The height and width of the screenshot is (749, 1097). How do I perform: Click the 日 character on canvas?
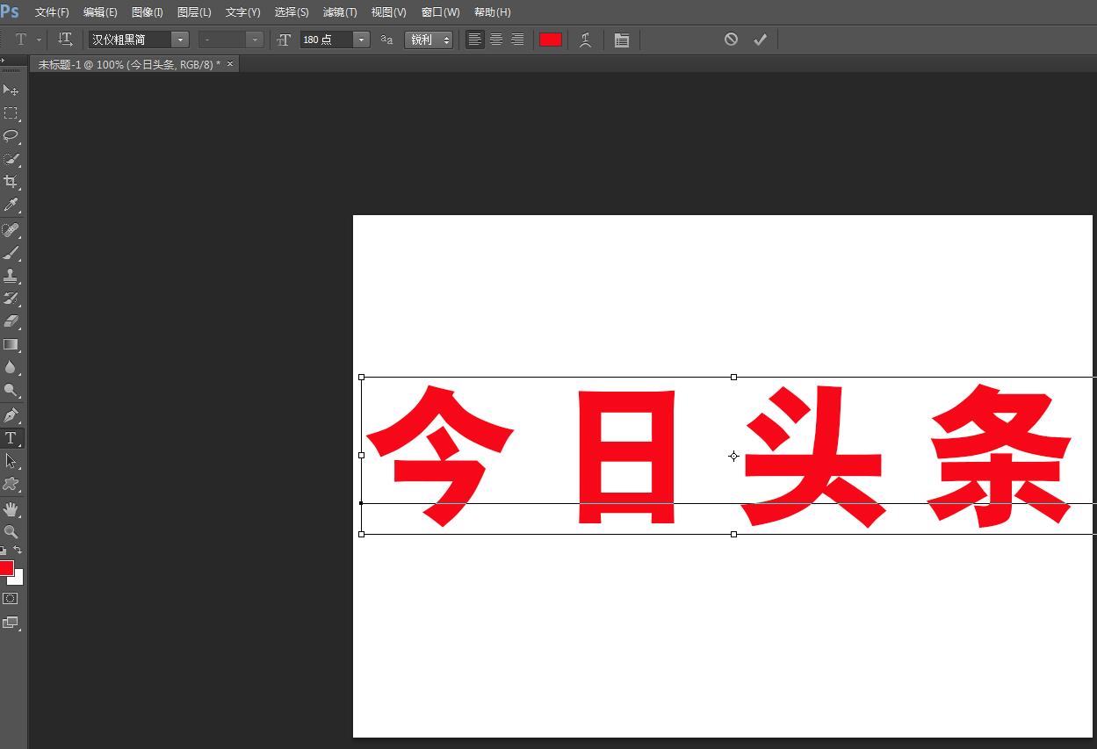627,457
